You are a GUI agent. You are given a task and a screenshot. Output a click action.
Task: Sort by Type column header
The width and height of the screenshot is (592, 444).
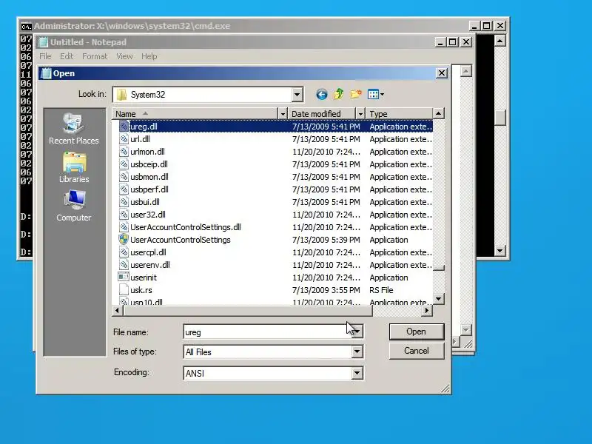[399, 114]
